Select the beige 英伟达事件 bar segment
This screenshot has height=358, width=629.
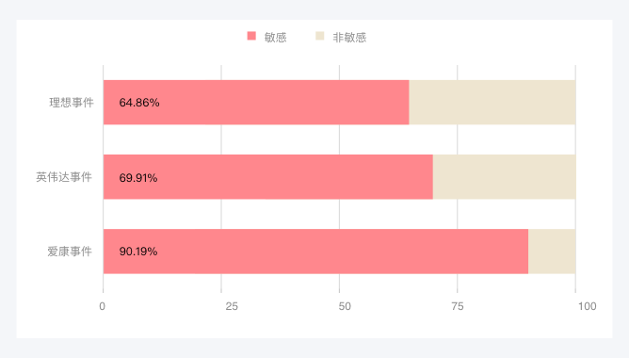coord(505,177)
